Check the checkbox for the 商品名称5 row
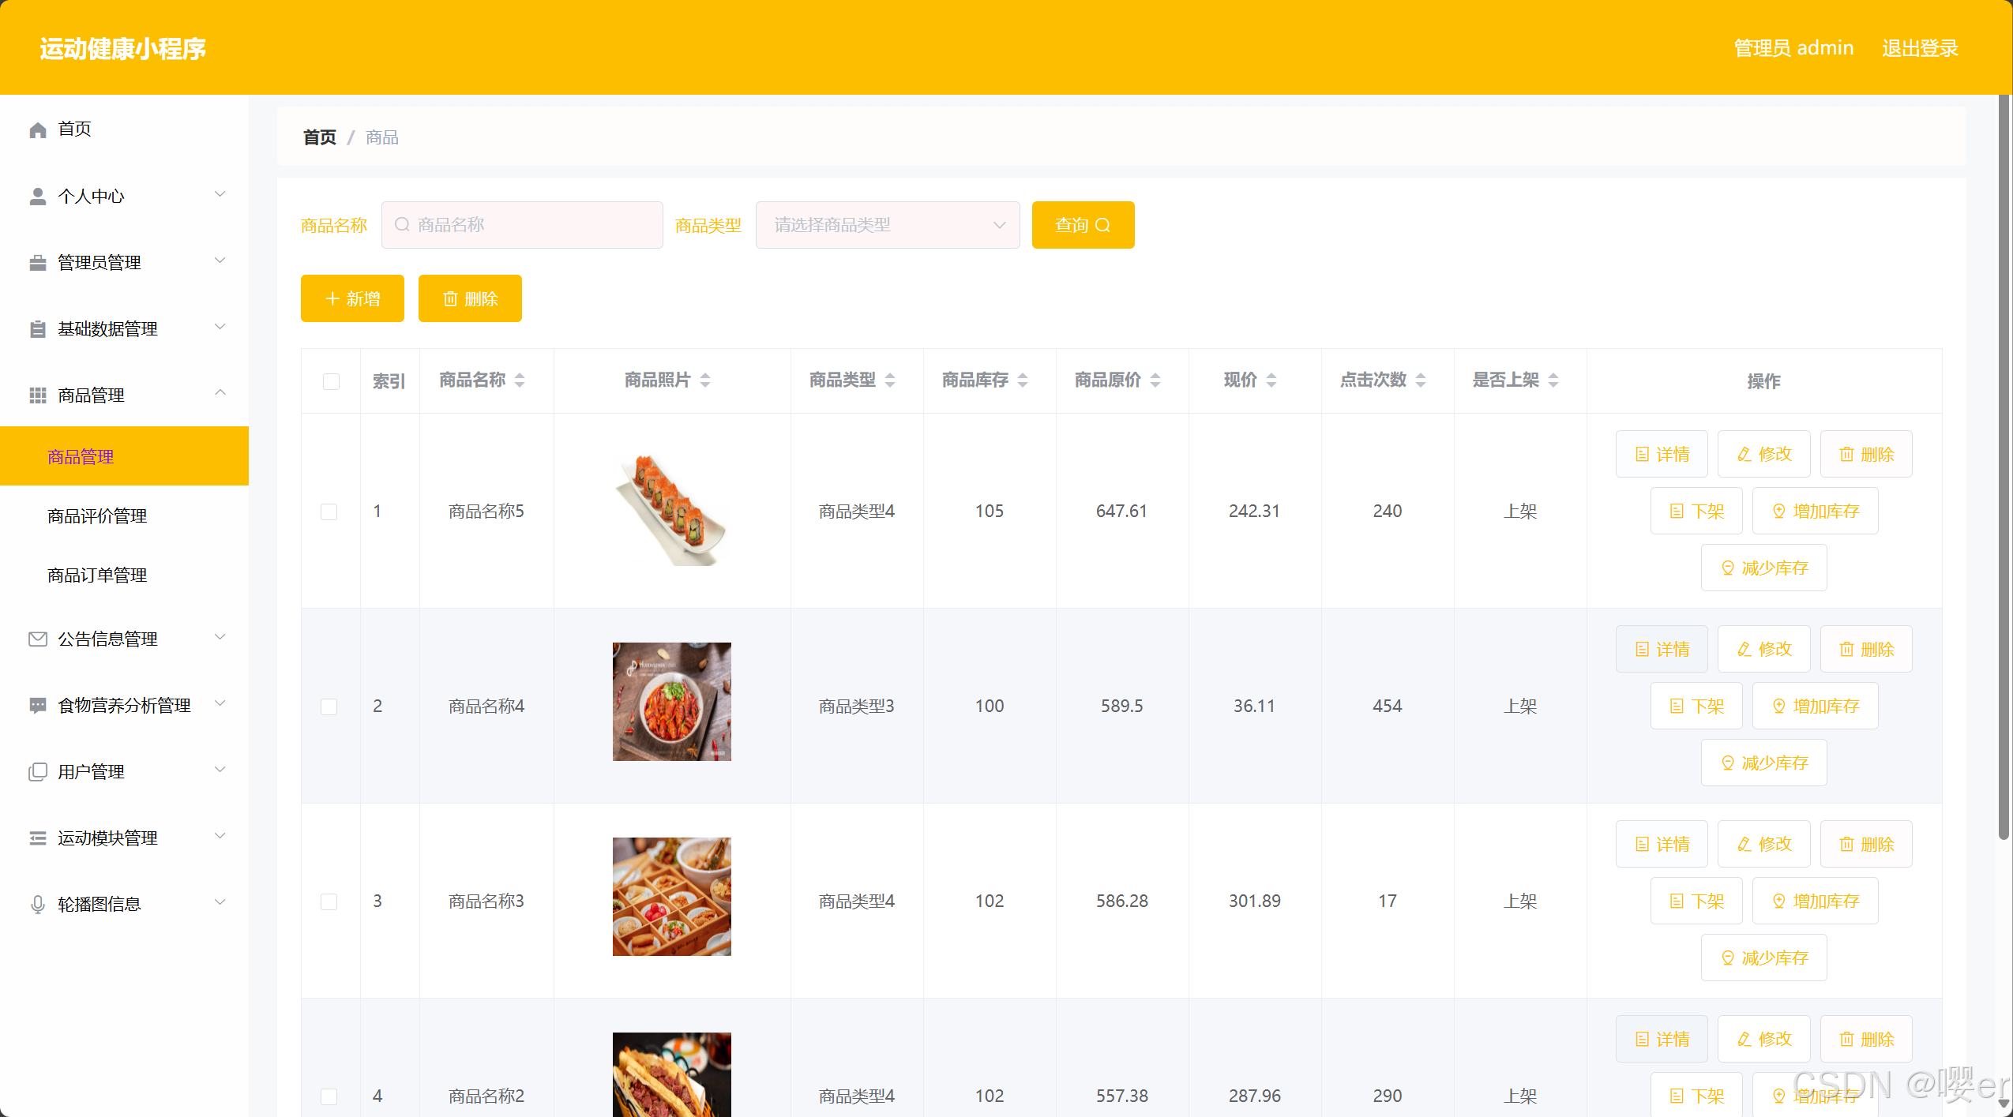Screen dimensions: 2013x1117 329,512
